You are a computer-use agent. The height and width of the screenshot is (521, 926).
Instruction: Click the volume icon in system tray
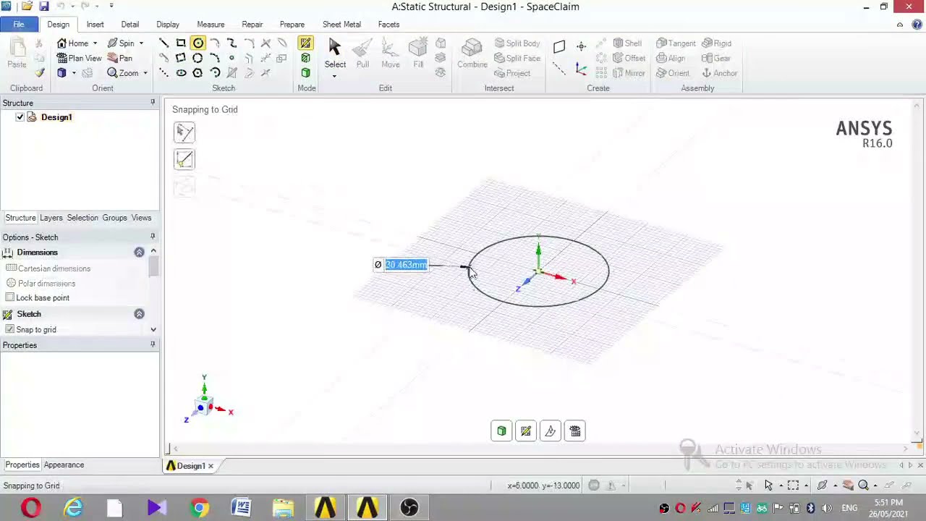click(x=827, y=508)
